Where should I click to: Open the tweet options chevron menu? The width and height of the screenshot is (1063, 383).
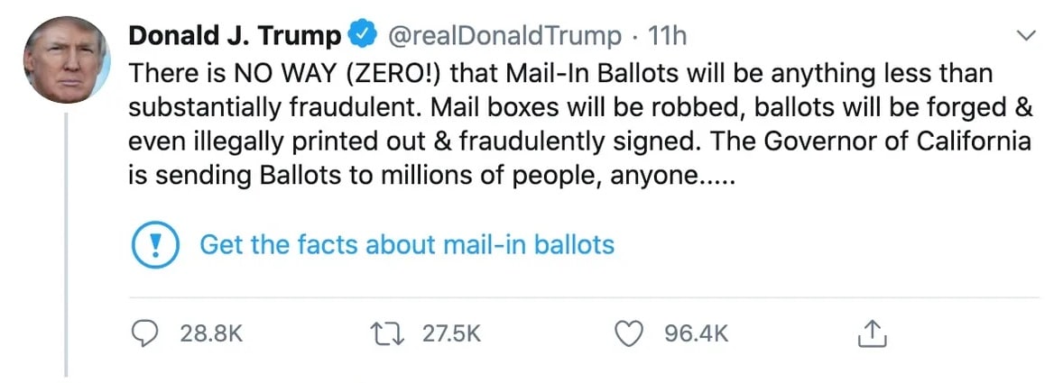[1026, 36]
